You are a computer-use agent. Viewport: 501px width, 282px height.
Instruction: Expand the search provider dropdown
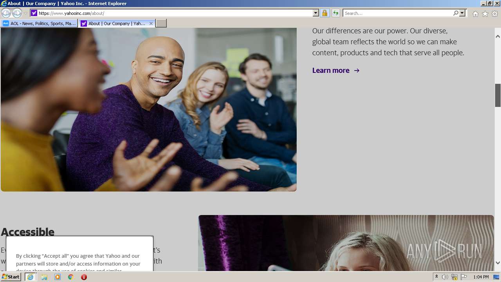pos(462,13)
